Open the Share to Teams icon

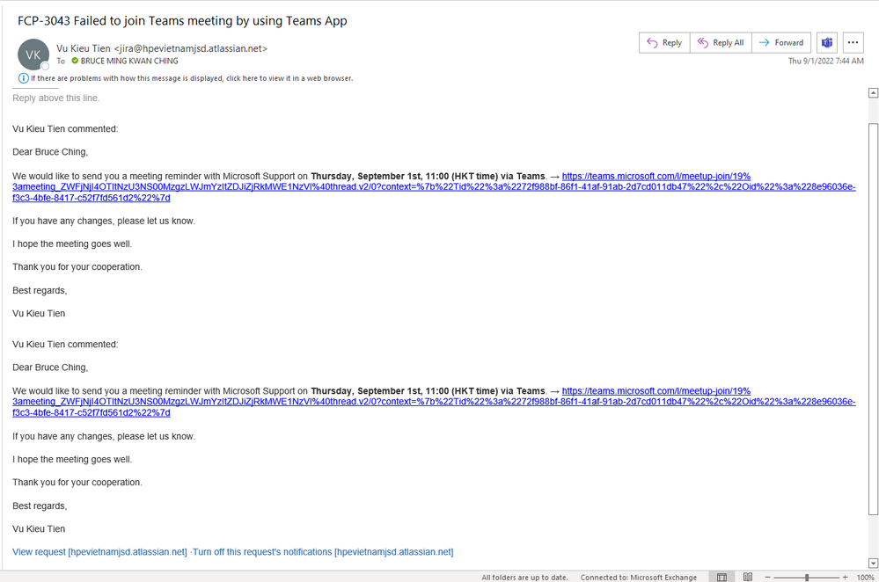coord(827,42)
